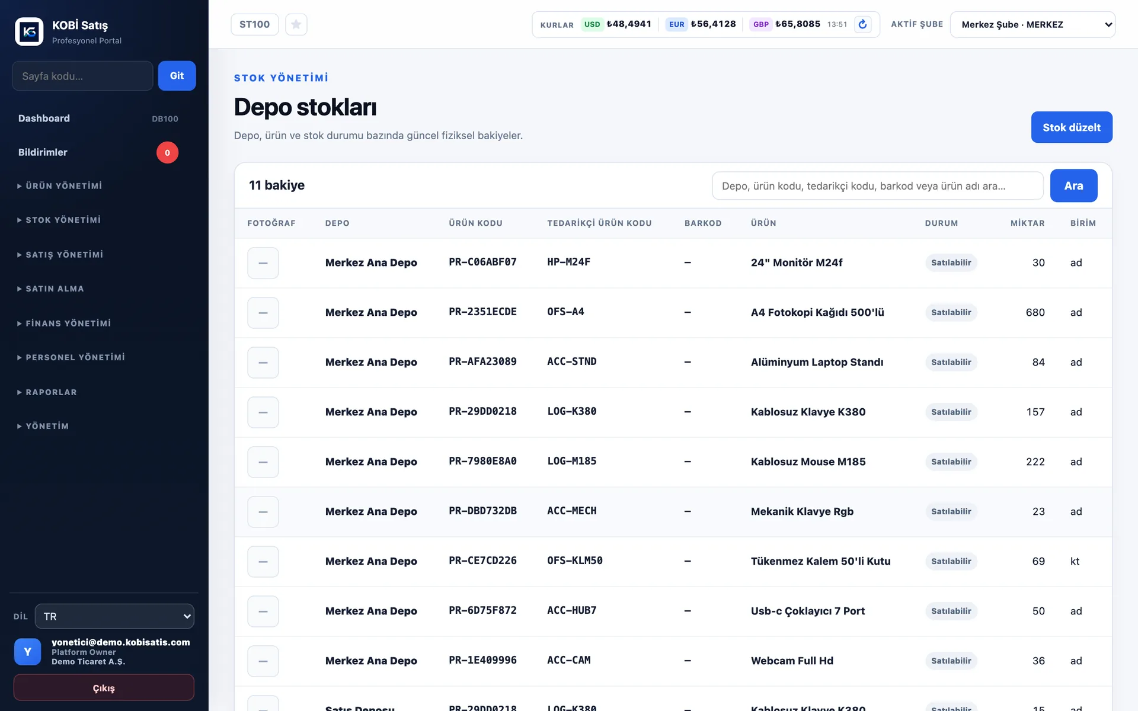The image size is (1138, 711).
Task: Click photo placeholder for A4 Fotokopi Kağıdı row
Action: (x=263, y=312)
